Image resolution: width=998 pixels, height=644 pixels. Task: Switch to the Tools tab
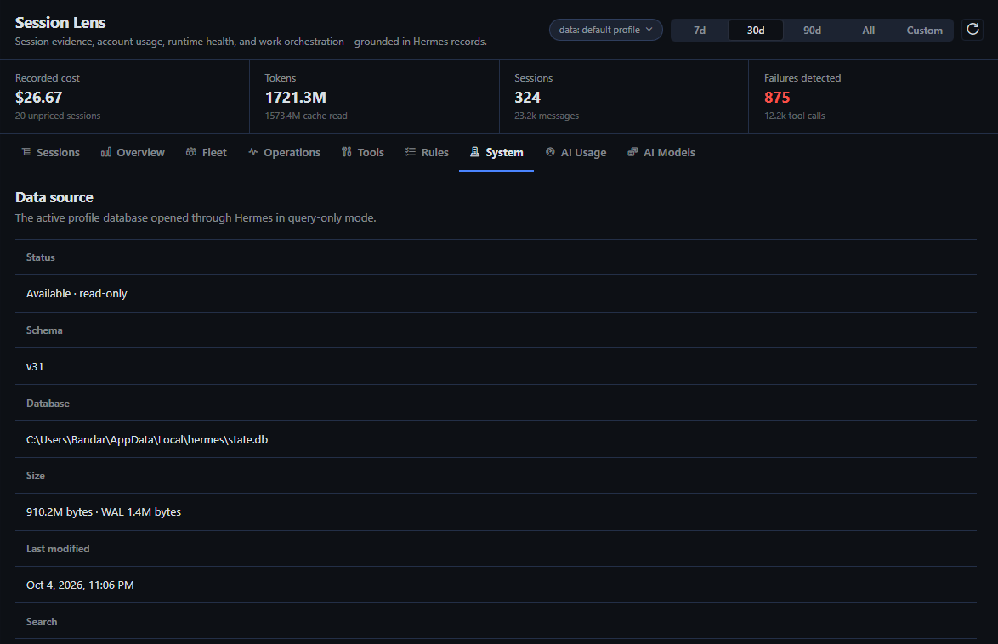pyautogui.click(x=363, y=152)
